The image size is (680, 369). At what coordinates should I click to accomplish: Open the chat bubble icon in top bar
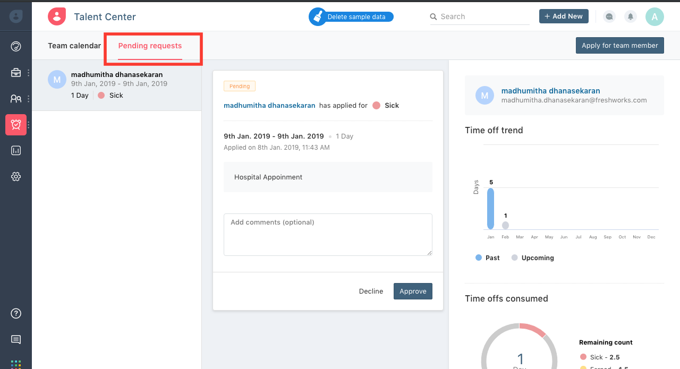click(x=609, y=16)
